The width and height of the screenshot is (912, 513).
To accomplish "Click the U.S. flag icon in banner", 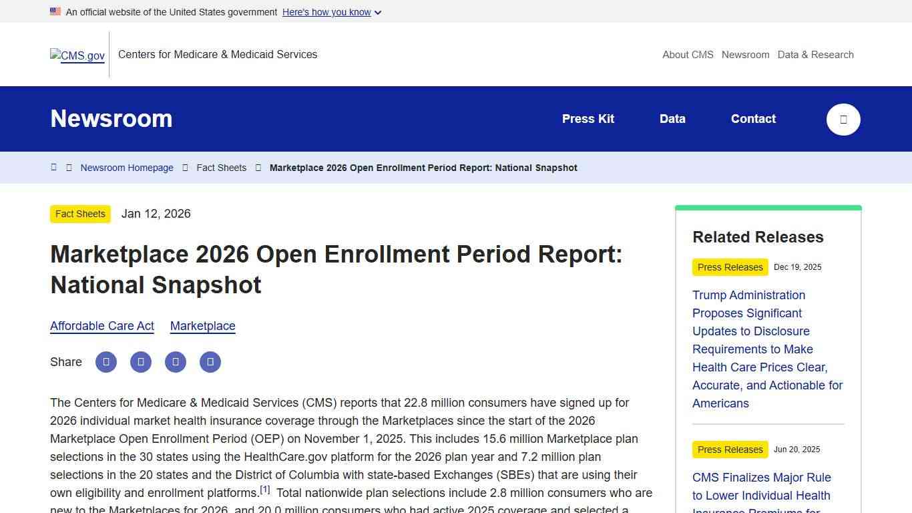I will (55, 11).
